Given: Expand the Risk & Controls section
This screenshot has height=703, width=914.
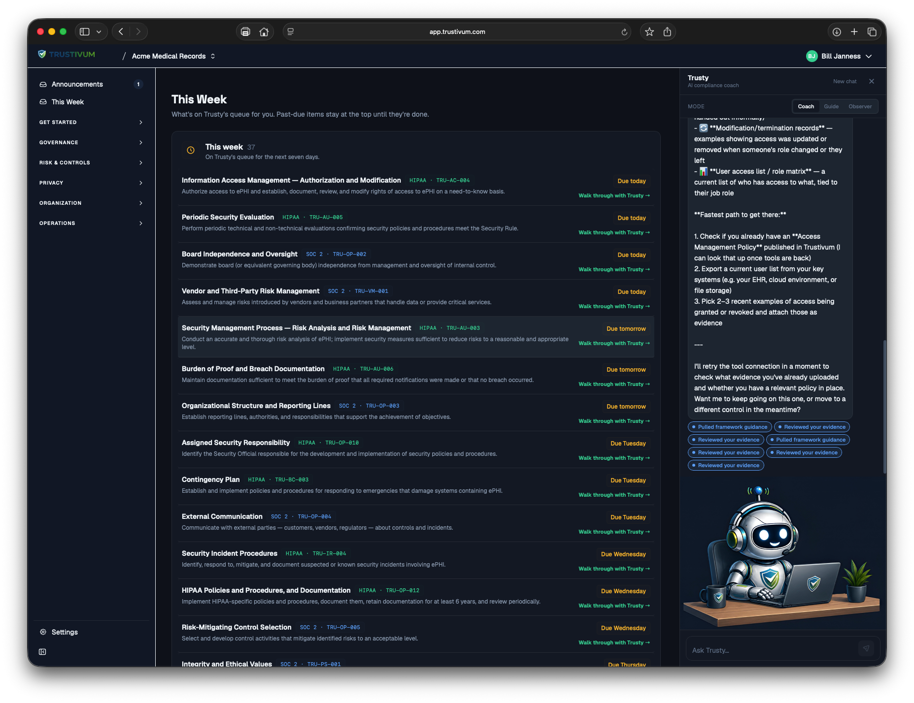Looking at the screenshot, I should coord(91,162).
